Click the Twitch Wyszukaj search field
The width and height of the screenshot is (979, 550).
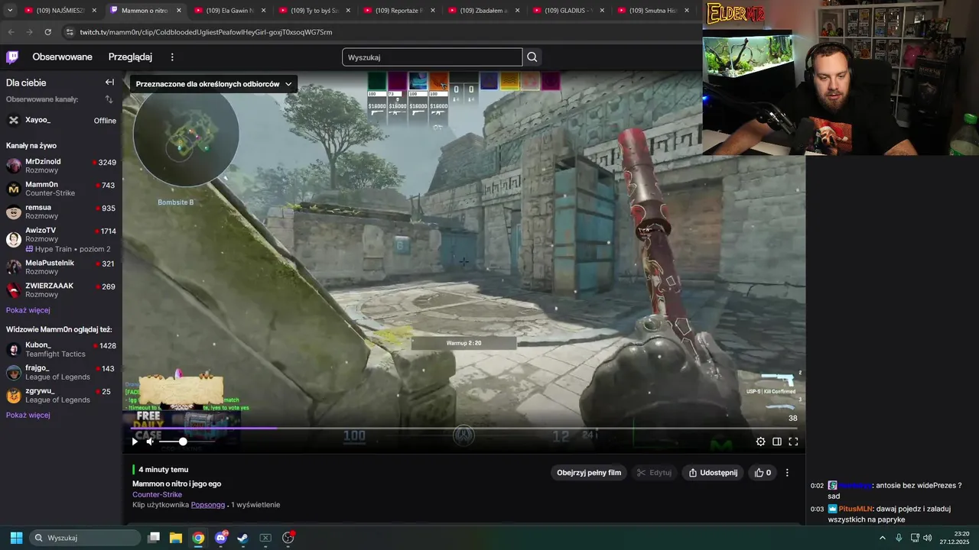[x=432, y=57]
